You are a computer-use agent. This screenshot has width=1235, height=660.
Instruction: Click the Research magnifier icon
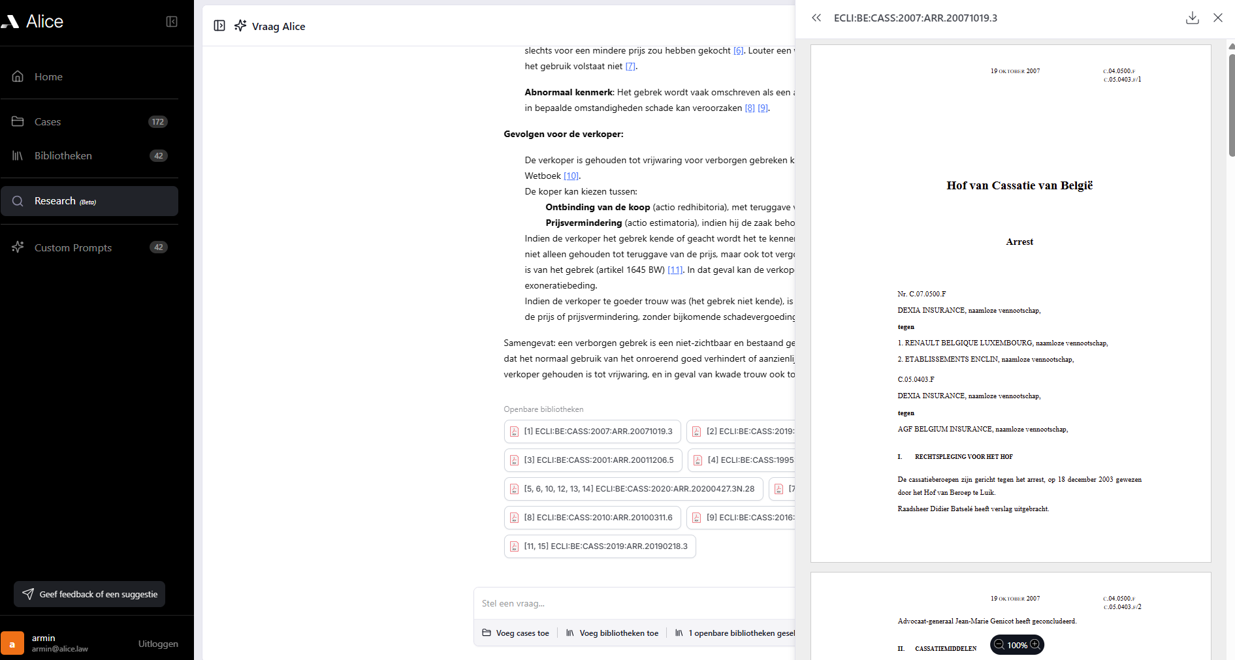pos(18,201)
